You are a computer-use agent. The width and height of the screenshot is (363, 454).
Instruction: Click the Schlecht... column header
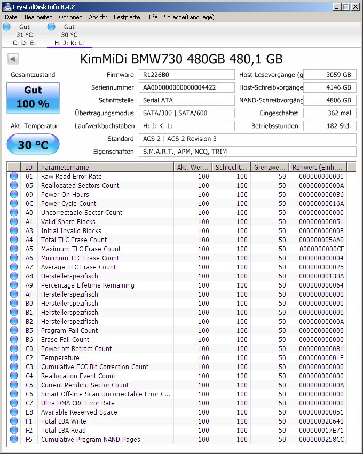pos(232,167)
